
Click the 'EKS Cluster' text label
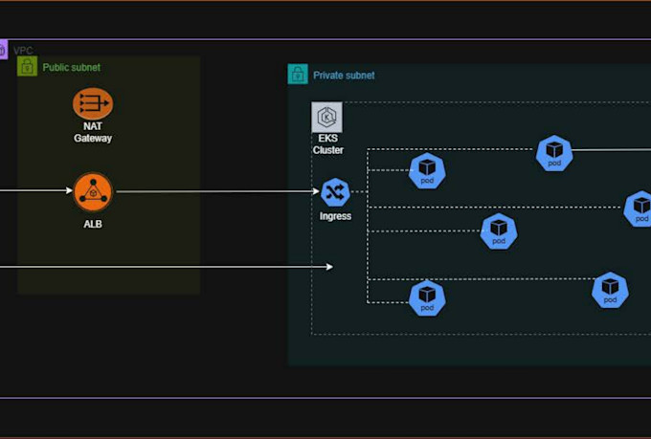(x=327, y=144)
